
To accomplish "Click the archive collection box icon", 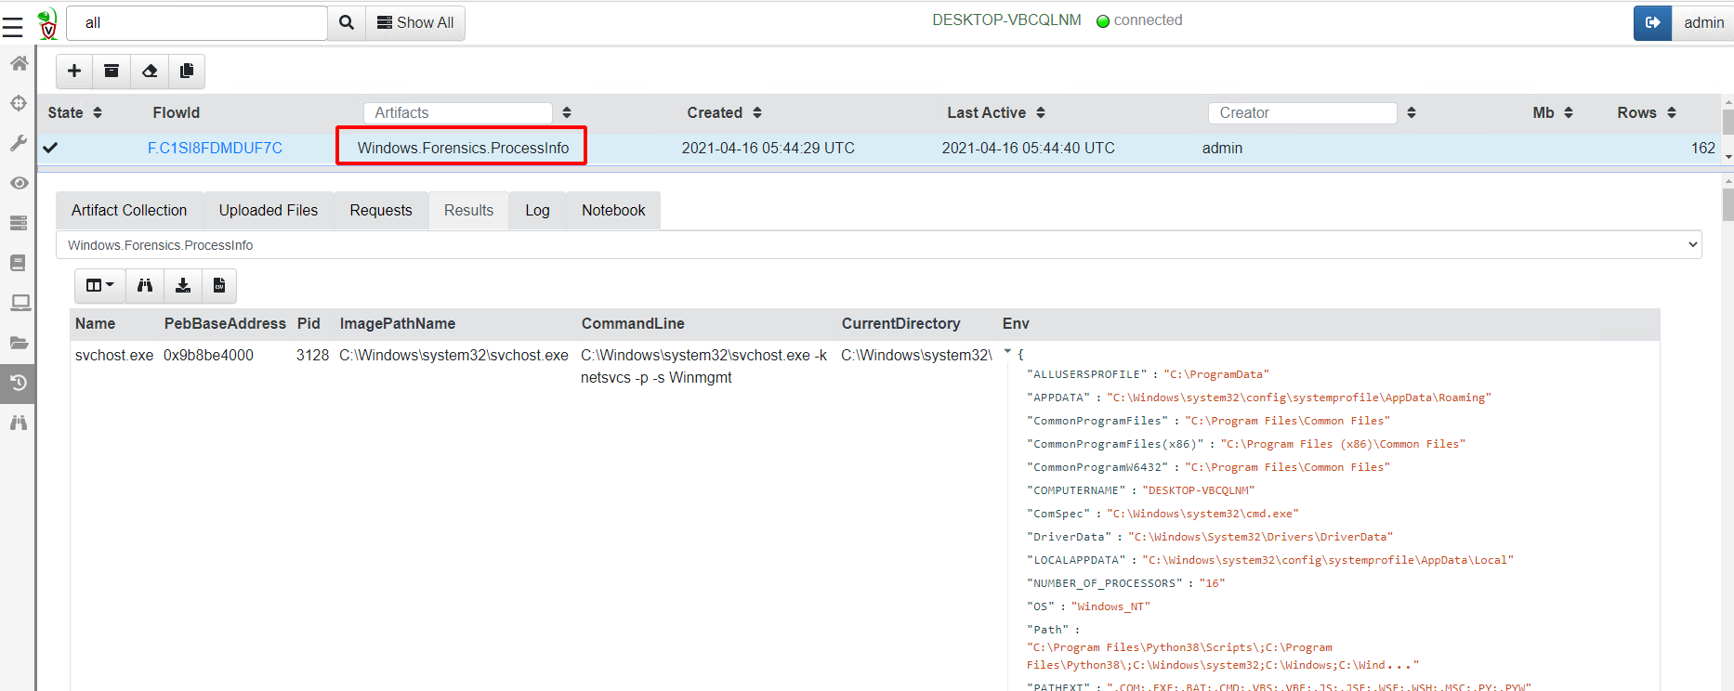I will [x=112, y=72].
